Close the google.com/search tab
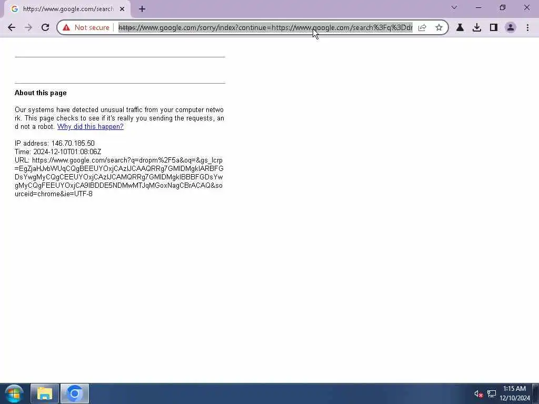Screen dimensions: 539x404 (x=122, y=9)
